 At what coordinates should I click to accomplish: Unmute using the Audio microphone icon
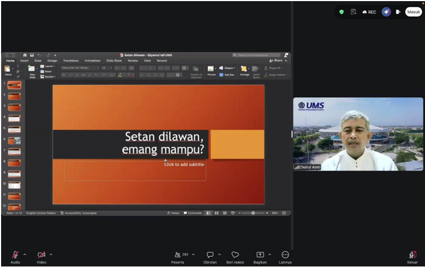[15, 255]
